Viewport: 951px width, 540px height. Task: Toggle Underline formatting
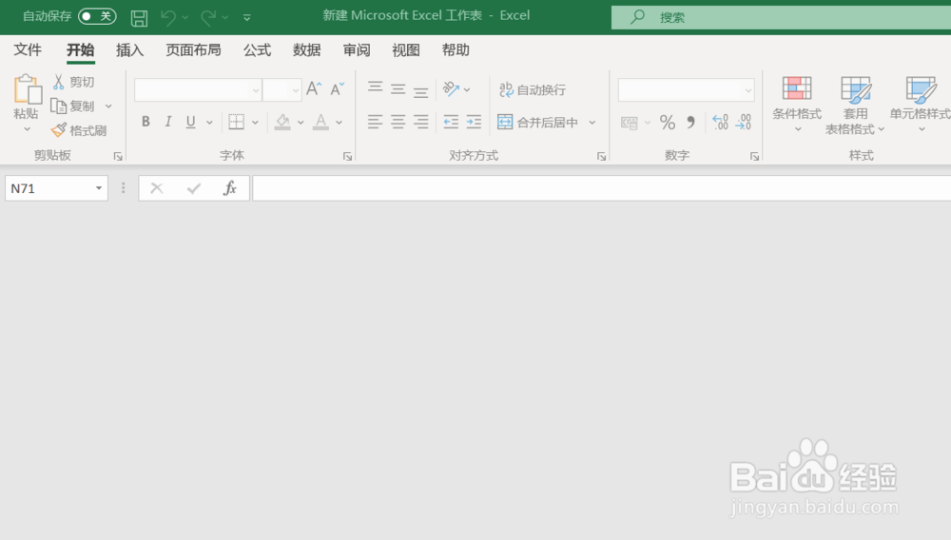tap(190, 122)
